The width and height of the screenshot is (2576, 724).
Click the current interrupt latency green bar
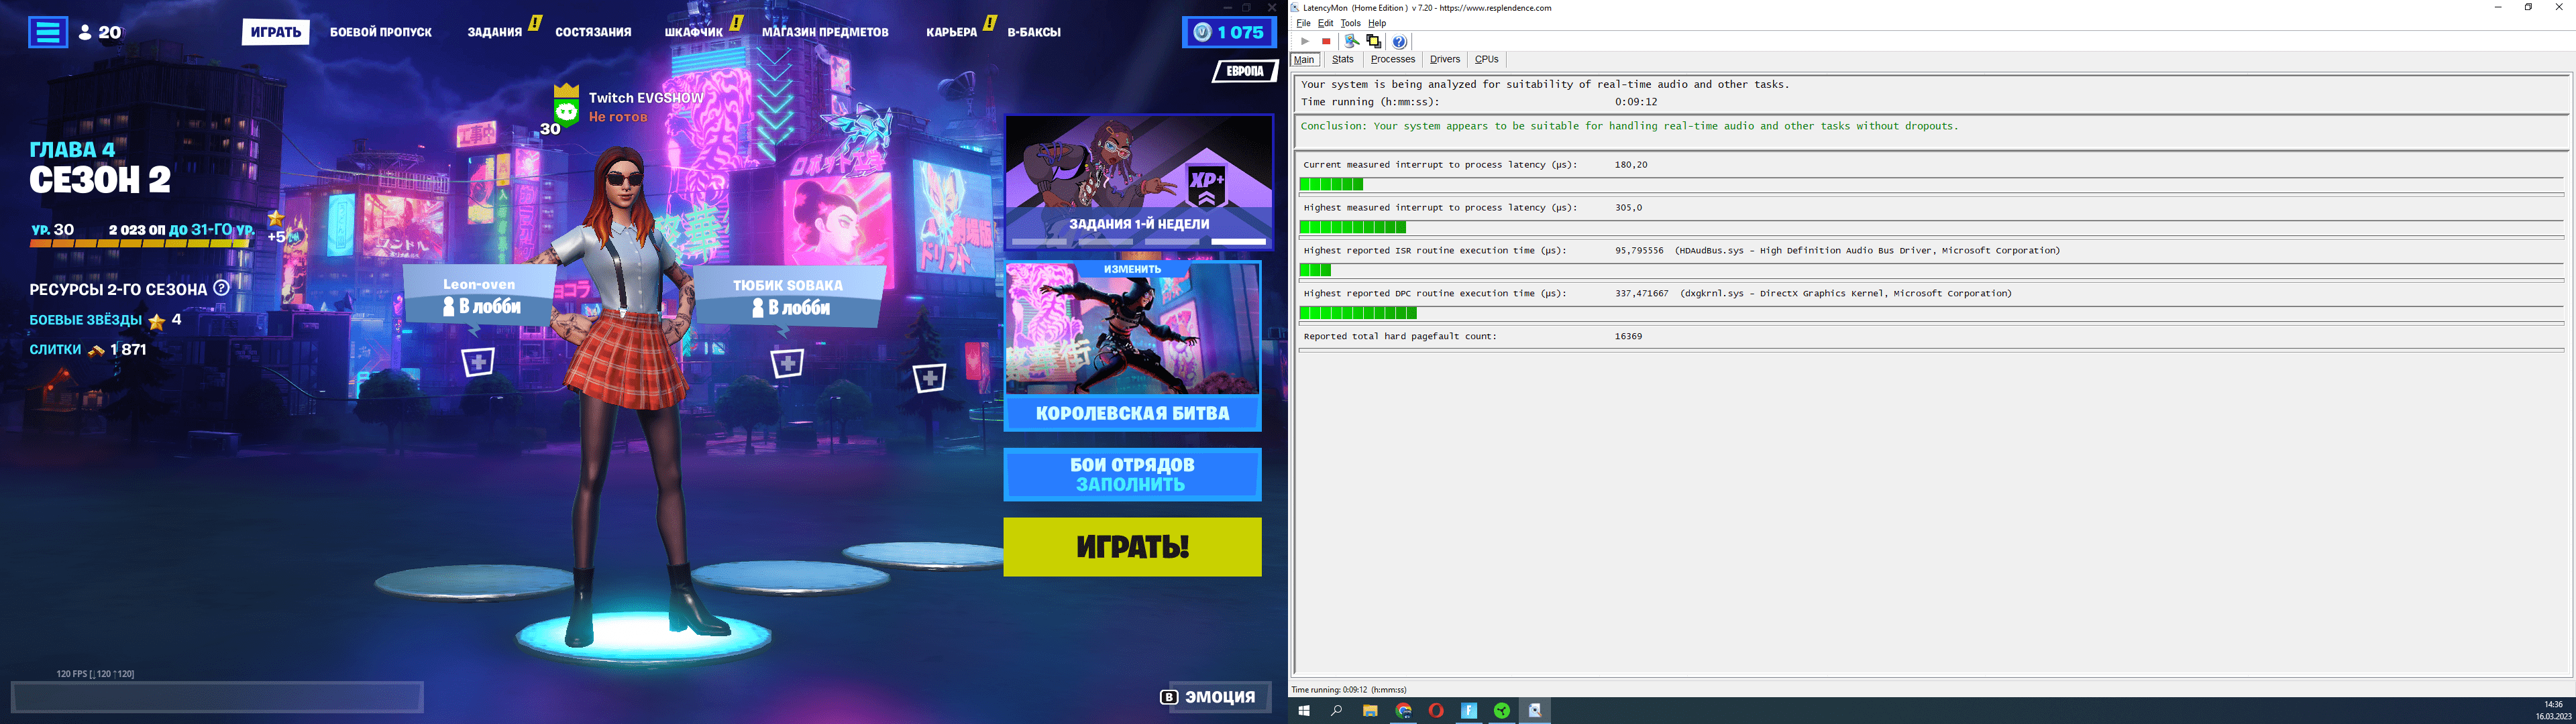pos(1331,184)
